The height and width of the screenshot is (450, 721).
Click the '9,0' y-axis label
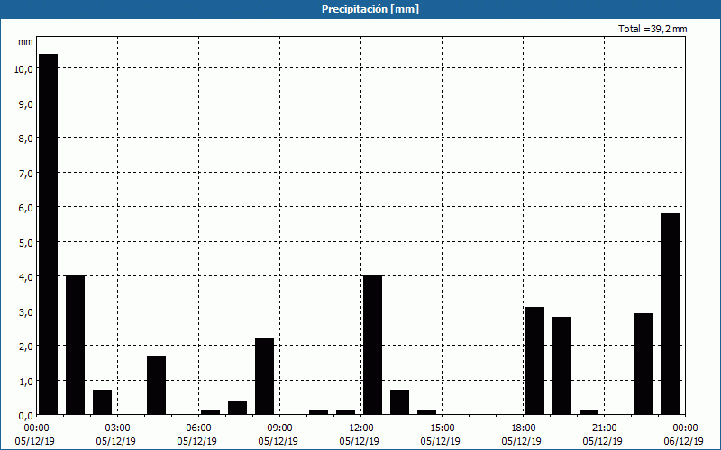(26, 103)
